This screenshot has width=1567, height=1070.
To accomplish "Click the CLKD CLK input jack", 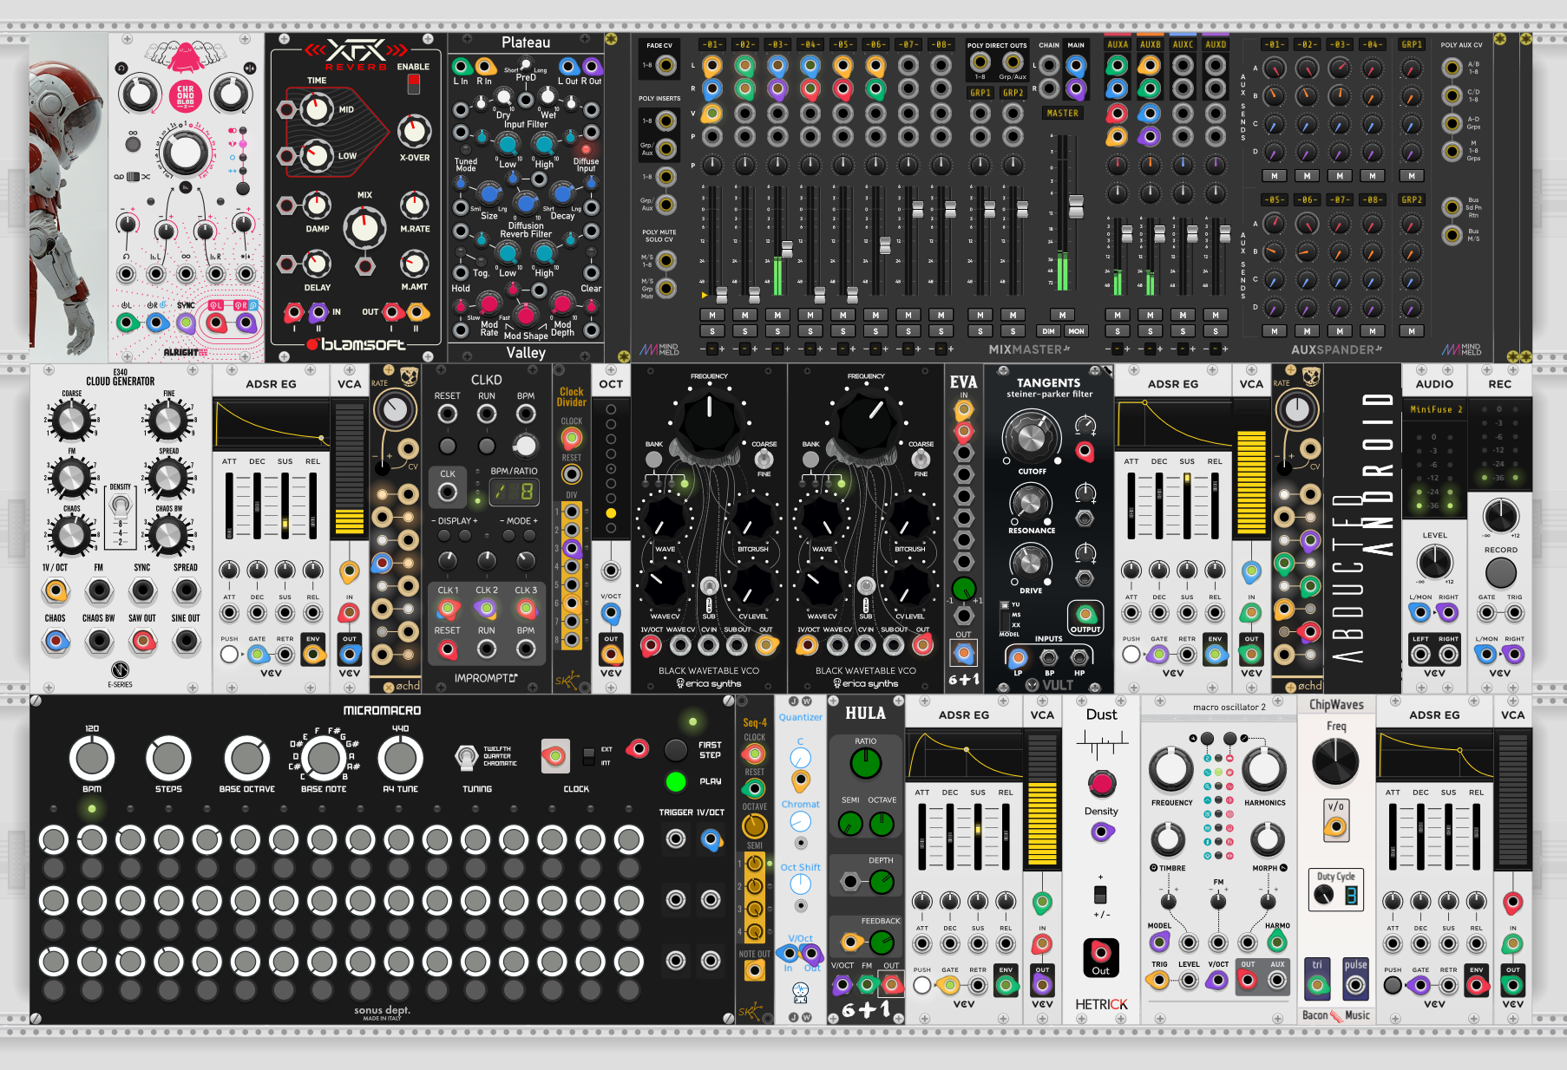I will click(x=448, y=493).
